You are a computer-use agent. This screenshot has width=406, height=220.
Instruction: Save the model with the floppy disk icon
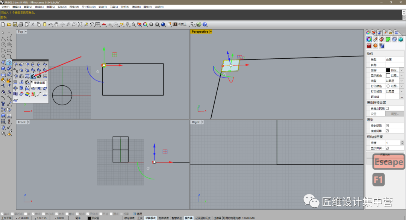click(15, 24)
